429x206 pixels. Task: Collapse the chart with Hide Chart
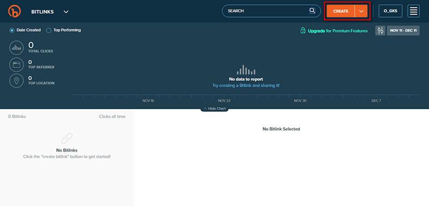click(x=214, y=109)
